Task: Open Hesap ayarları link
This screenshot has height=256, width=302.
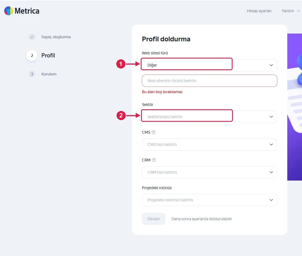Action: click(x=259, y=11)
